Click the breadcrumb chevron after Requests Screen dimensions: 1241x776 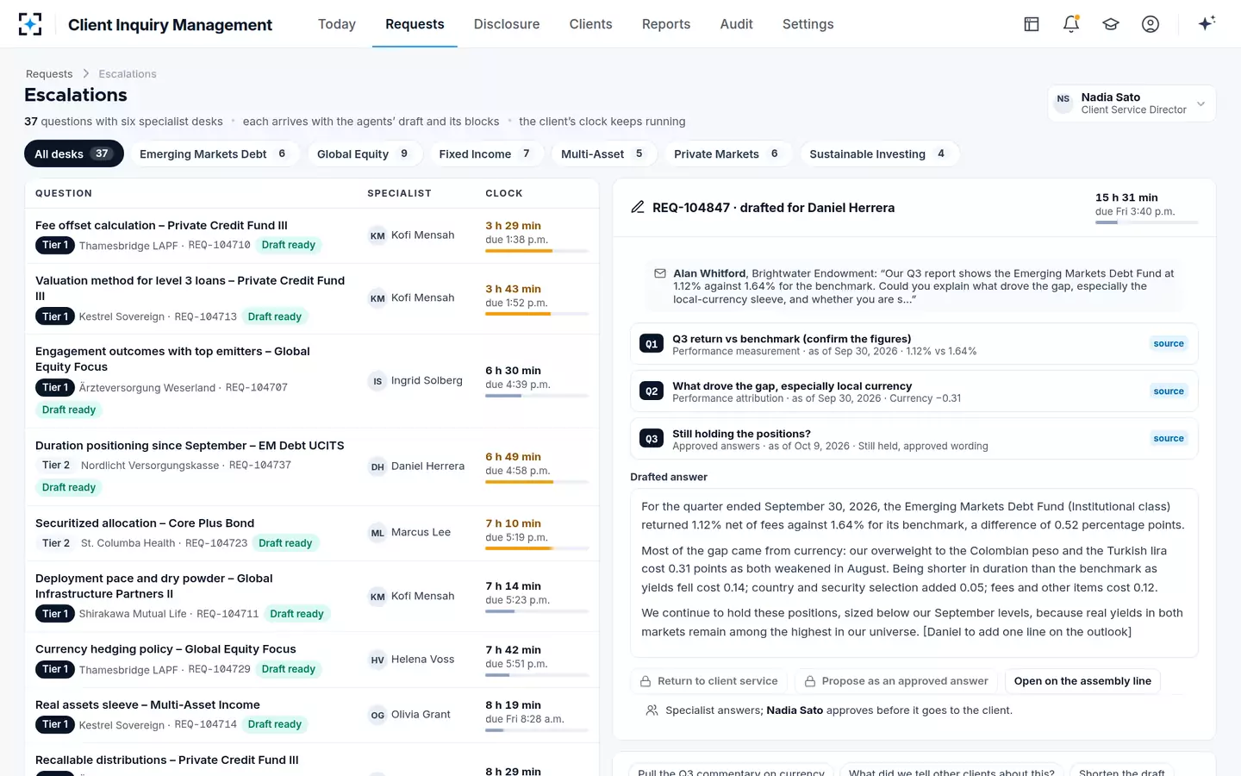[85, 74]
